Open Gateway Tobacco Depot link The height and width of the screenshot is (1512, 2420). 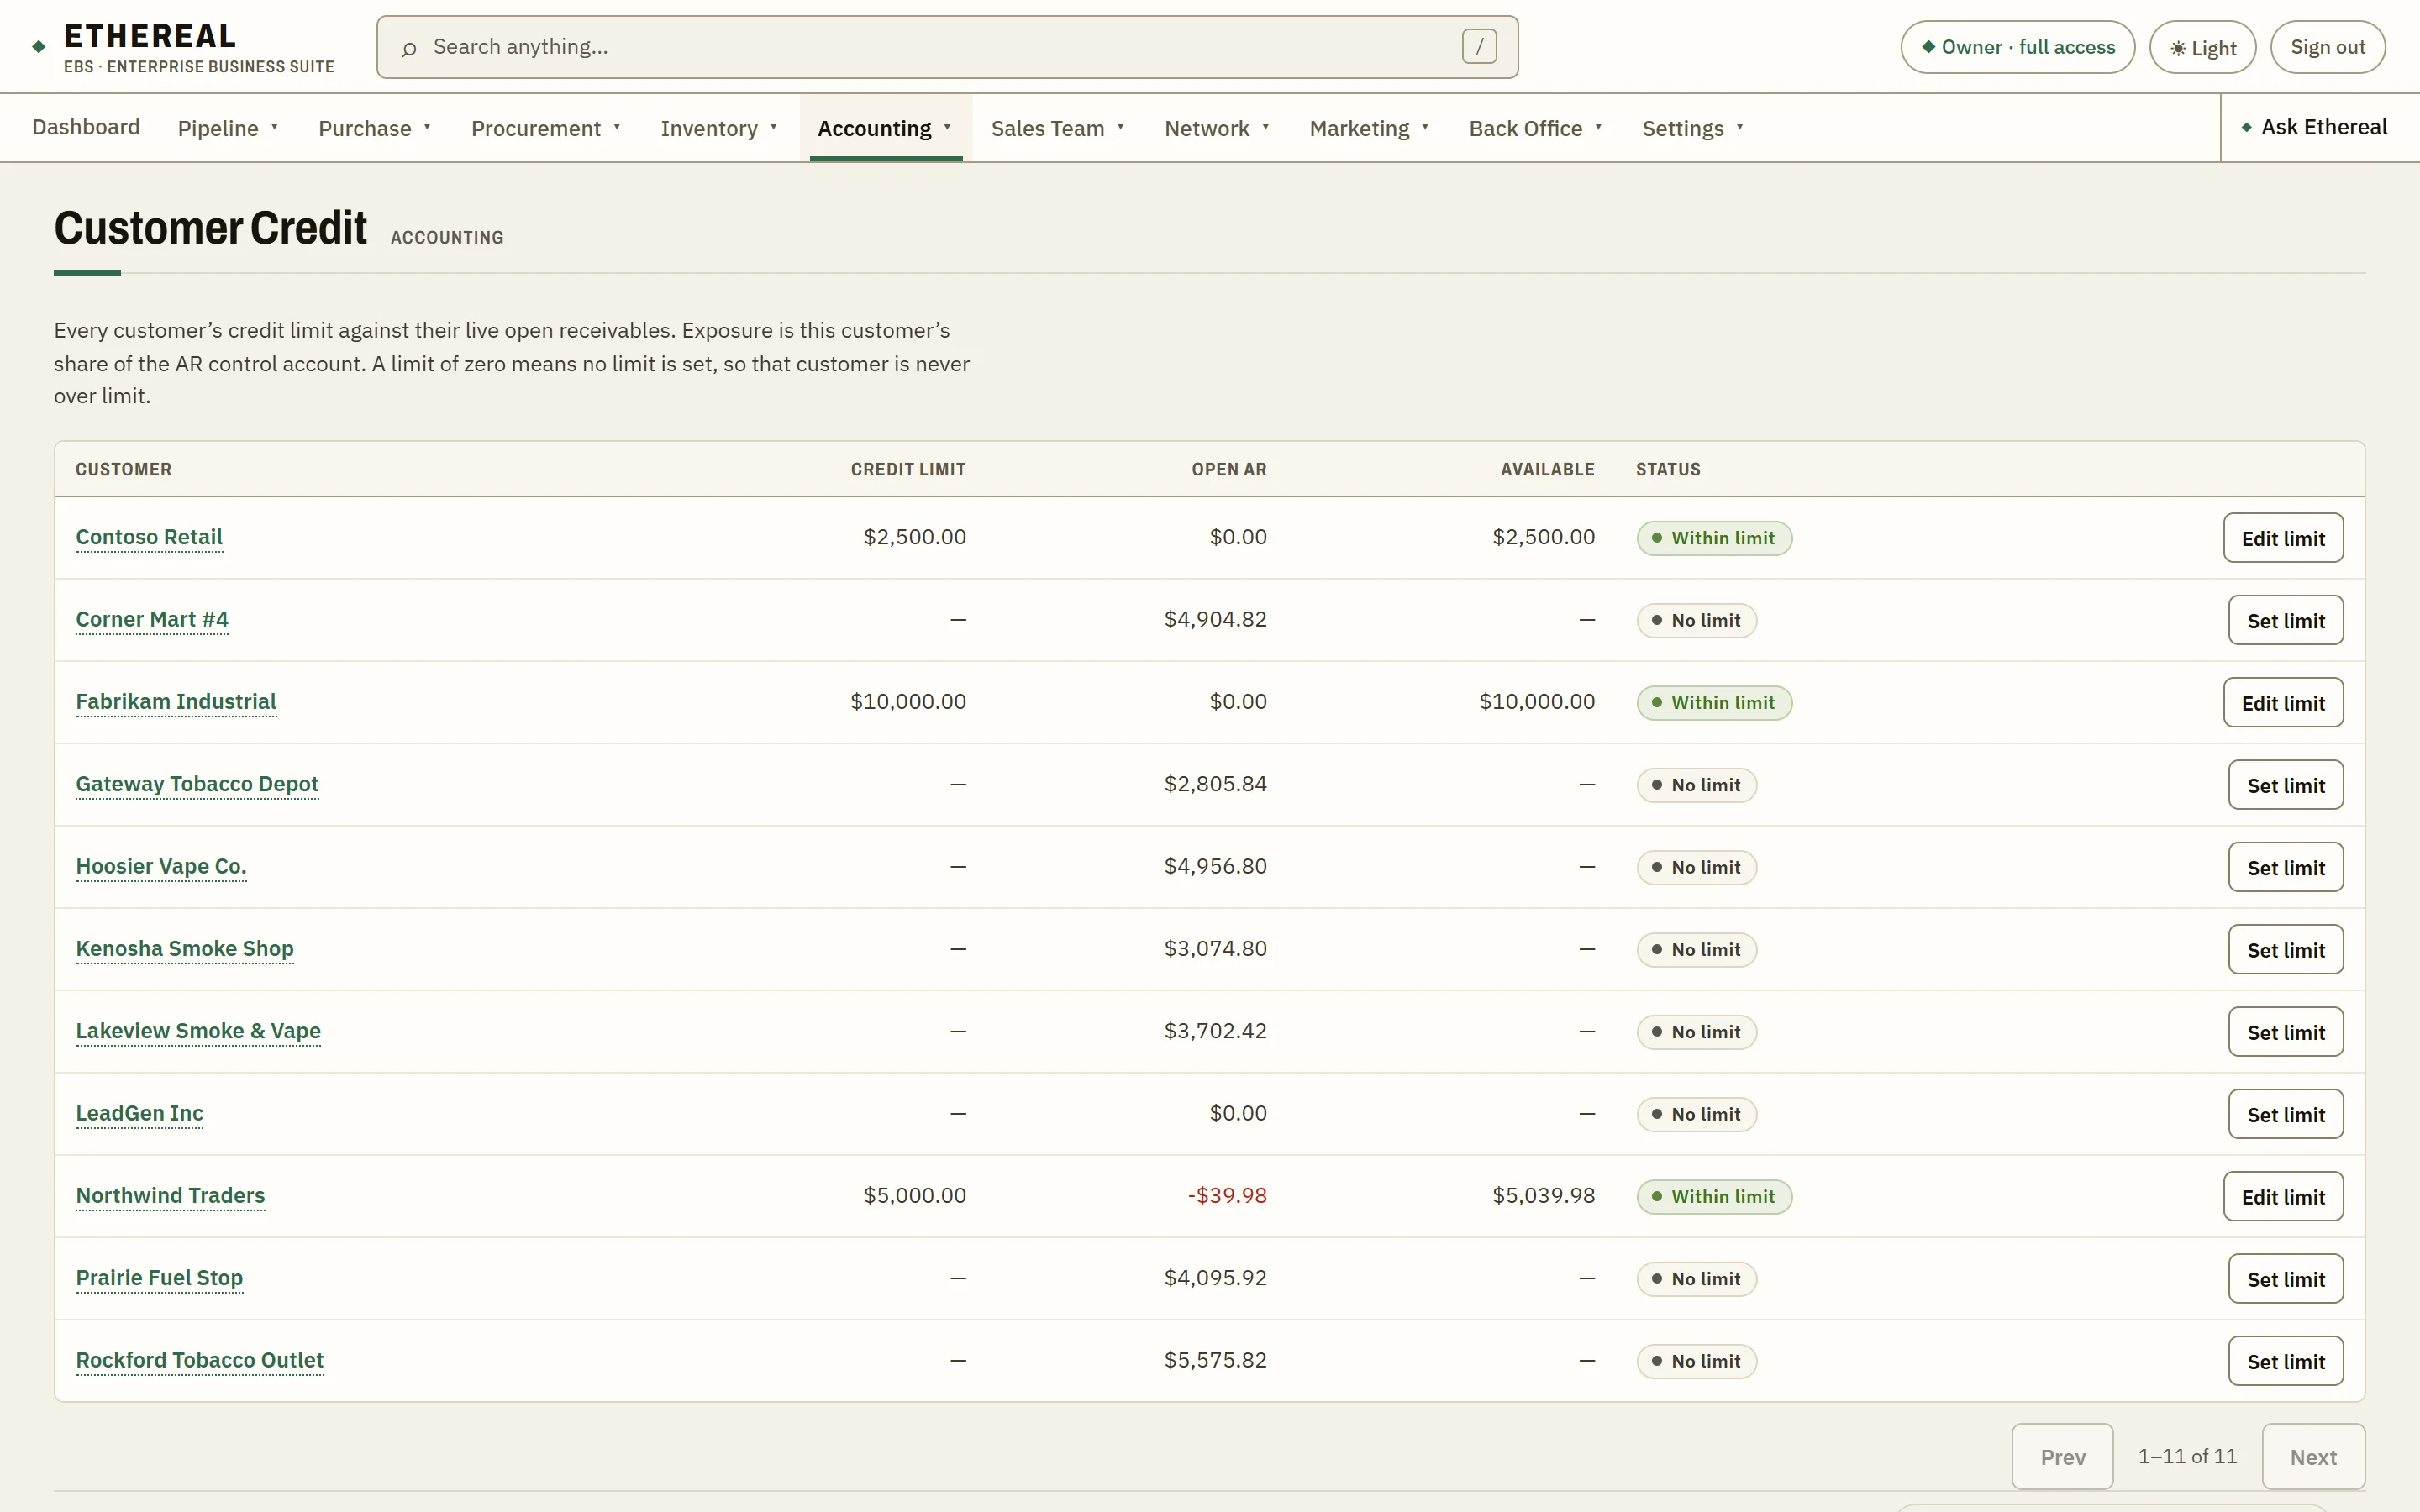[x=197, y=784]
